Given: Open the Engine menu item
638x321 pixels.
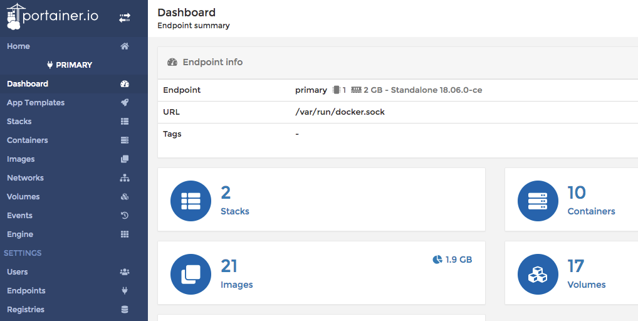Looking at the screenshot, I should pos(20,234).
